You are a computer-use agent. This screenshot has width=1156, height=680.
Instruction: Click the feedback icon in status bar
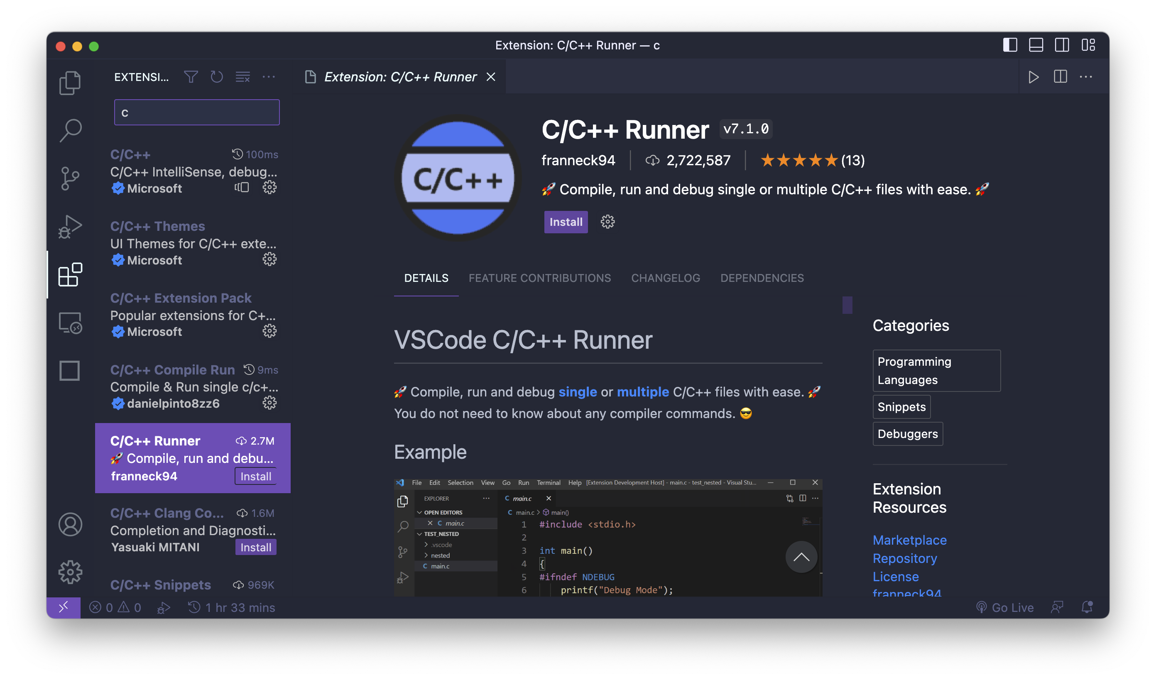(x=1057, y=607)
